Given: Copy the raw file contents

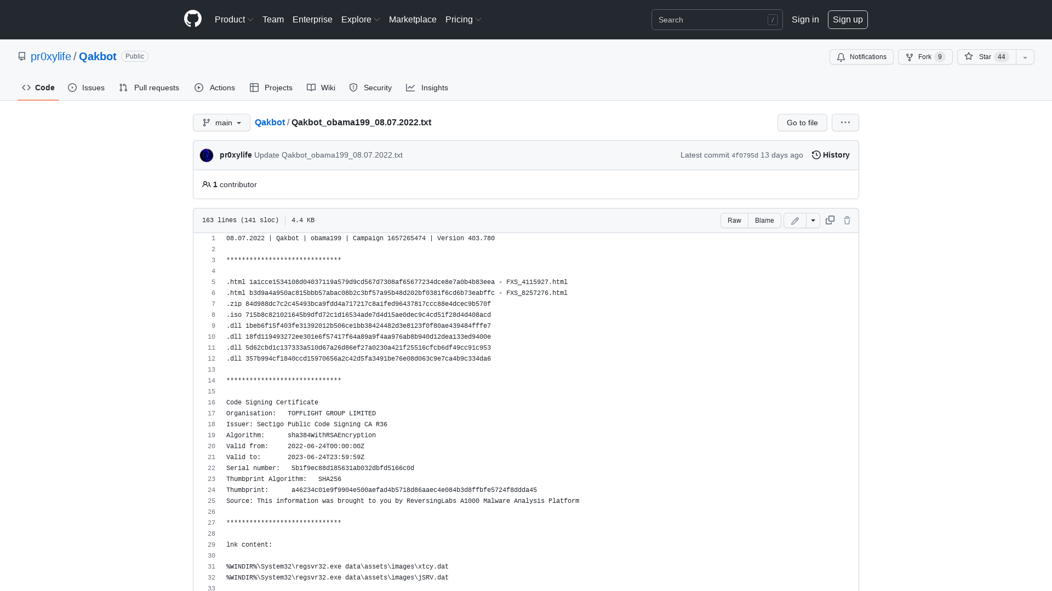Looking at the screenshot, I should (830, 220).
